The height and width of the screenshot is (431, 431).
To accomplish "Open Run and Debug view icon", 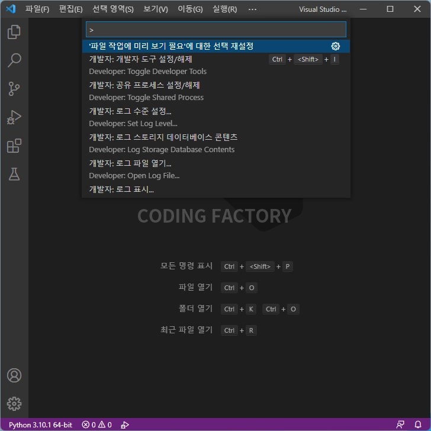I will pos(14,117).
